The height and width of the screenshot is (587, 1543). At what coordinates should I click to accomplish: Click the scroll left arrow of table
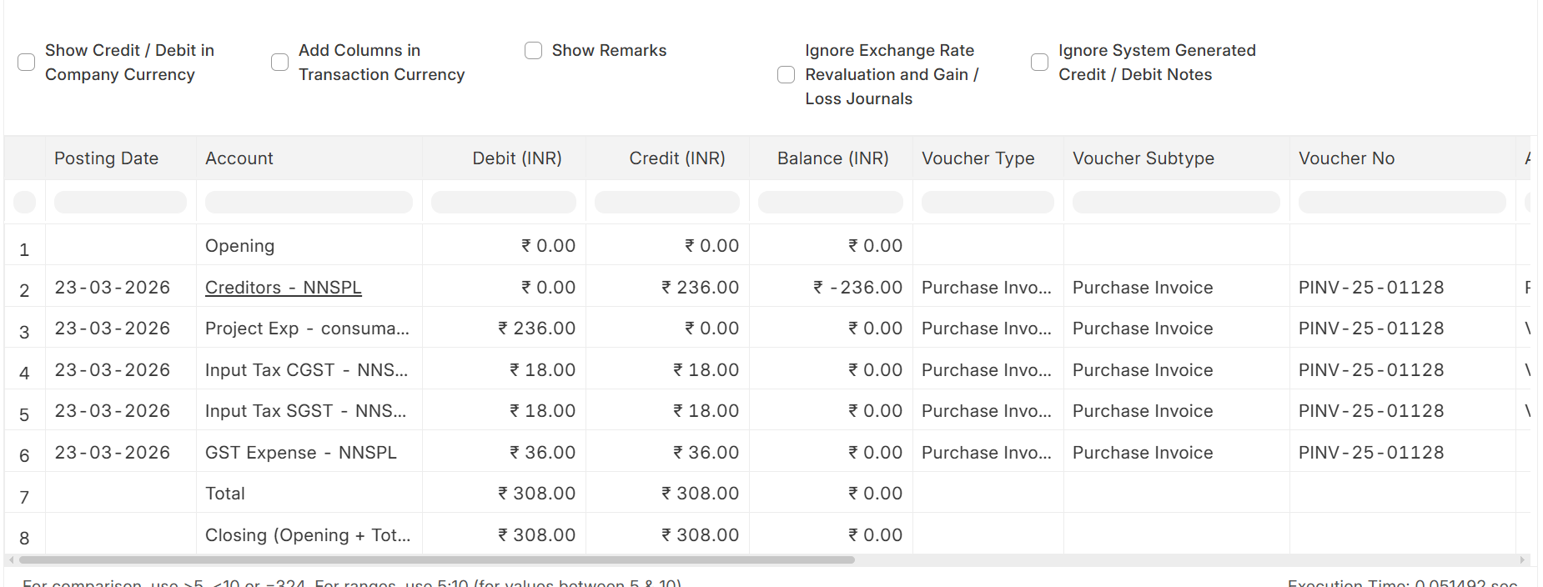(x=12, y=560)
